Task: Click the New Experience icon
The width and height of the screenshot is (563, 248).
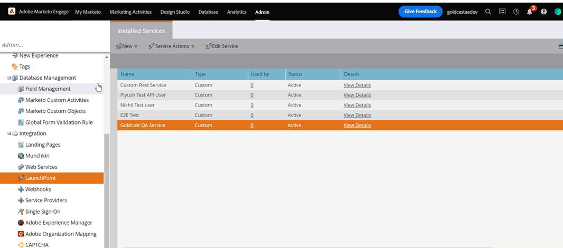Action: (15, 55)
